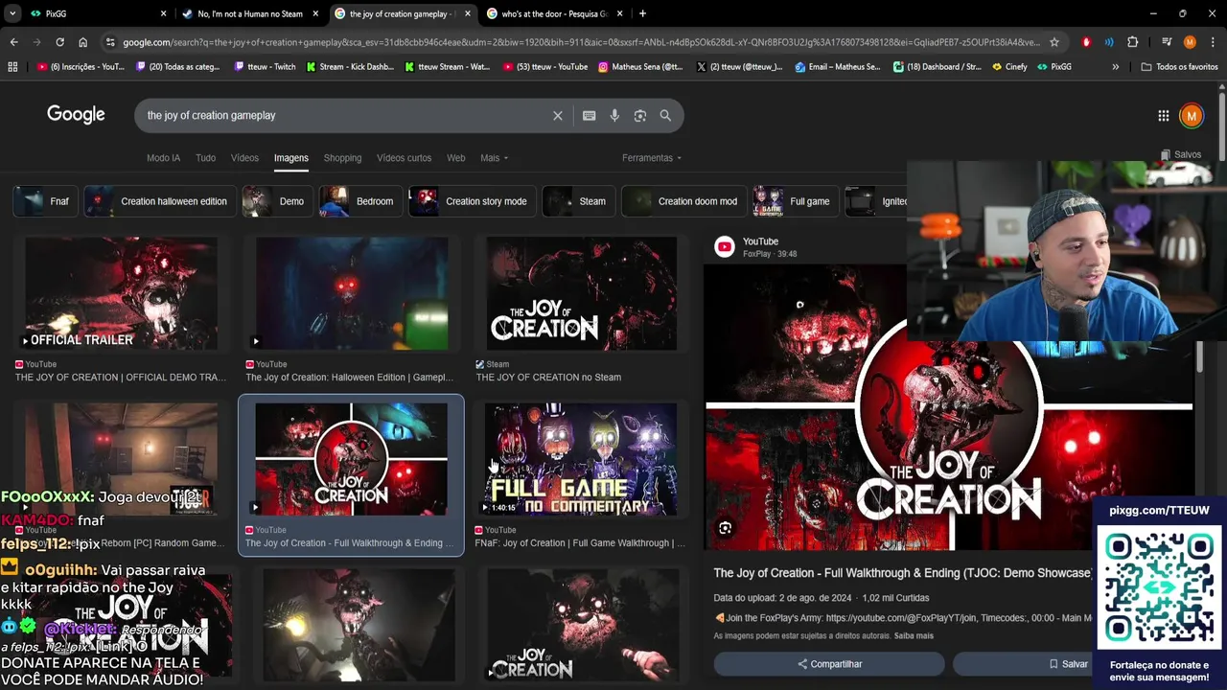1227x690 pixels.
Task: Filter by Creation story mode chip
Action: coord(472,201)
